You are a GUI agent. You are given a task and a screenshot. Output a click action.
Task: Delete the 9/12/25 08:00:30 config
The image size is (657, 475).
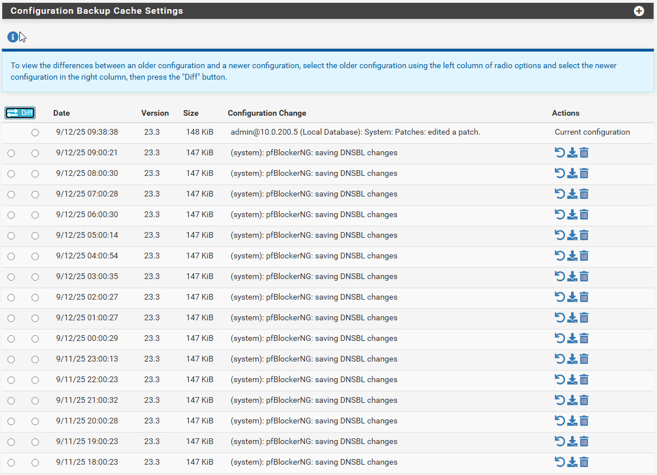pyautogui.click(x=584, y=173)
